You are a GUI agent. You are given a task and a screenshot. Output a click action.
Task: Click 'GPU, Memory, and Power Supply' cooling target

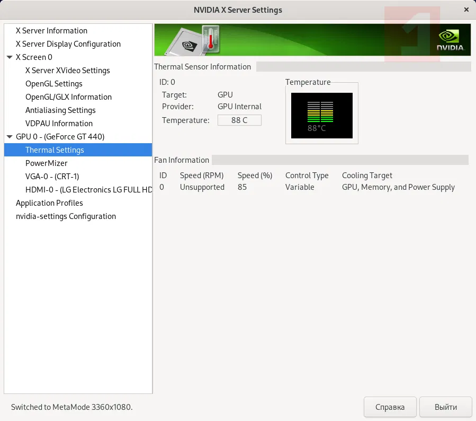[x=398, y=187]
